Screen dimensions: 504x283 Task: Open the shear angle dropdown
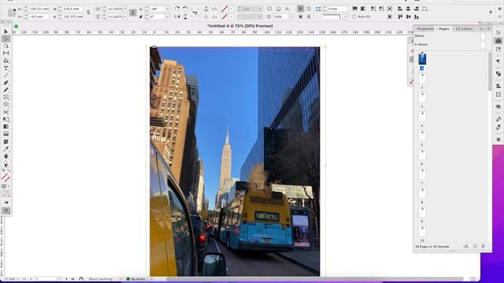click(x=168, y=17)
